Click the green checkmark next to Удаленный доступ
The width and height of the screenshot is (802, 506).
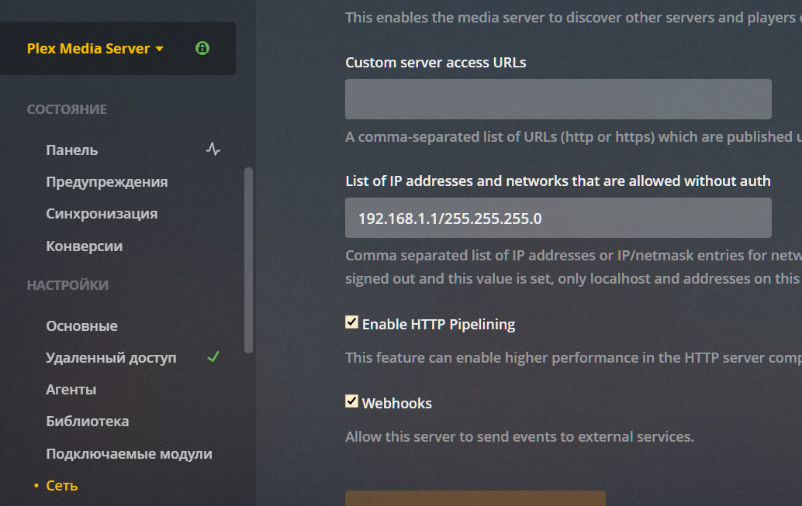coord(213,357)
